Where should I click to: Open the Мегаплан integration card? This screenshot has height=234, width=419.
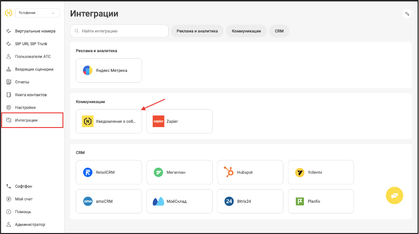click(x=179, y=172)
